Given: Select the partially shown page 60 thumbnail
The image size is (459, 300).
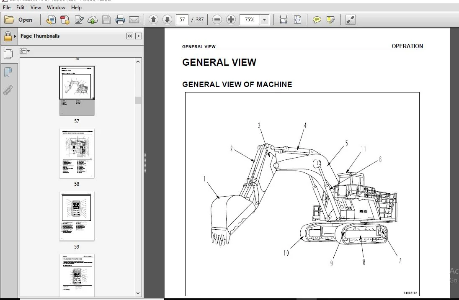Looking at the screenshot, I should [x=77, y=275].
